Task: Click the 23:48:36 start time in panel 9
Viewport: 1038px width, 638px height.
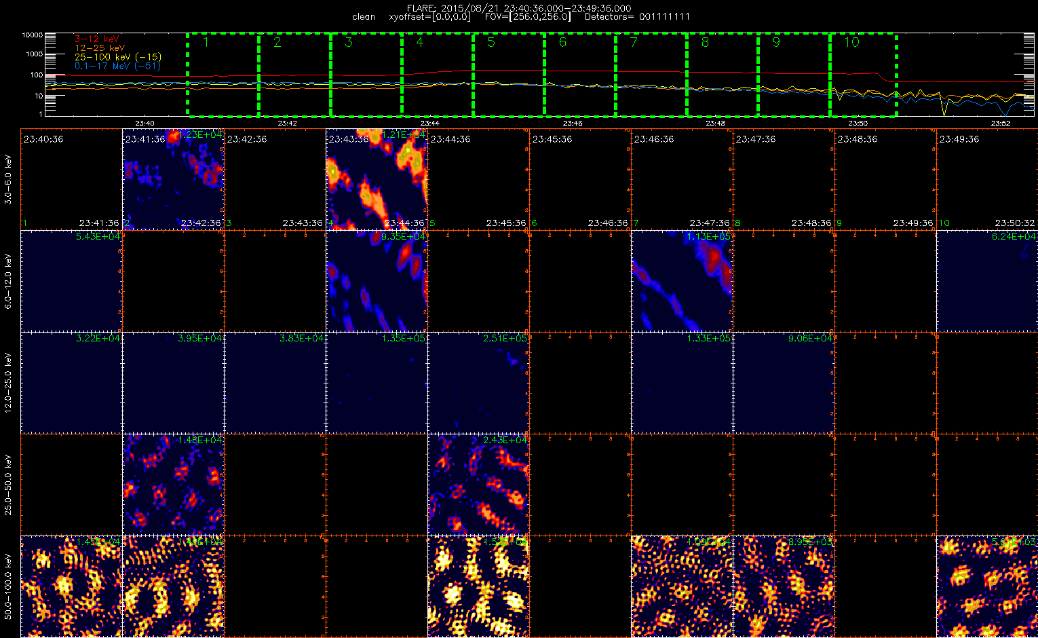Action: click(858, 138)
